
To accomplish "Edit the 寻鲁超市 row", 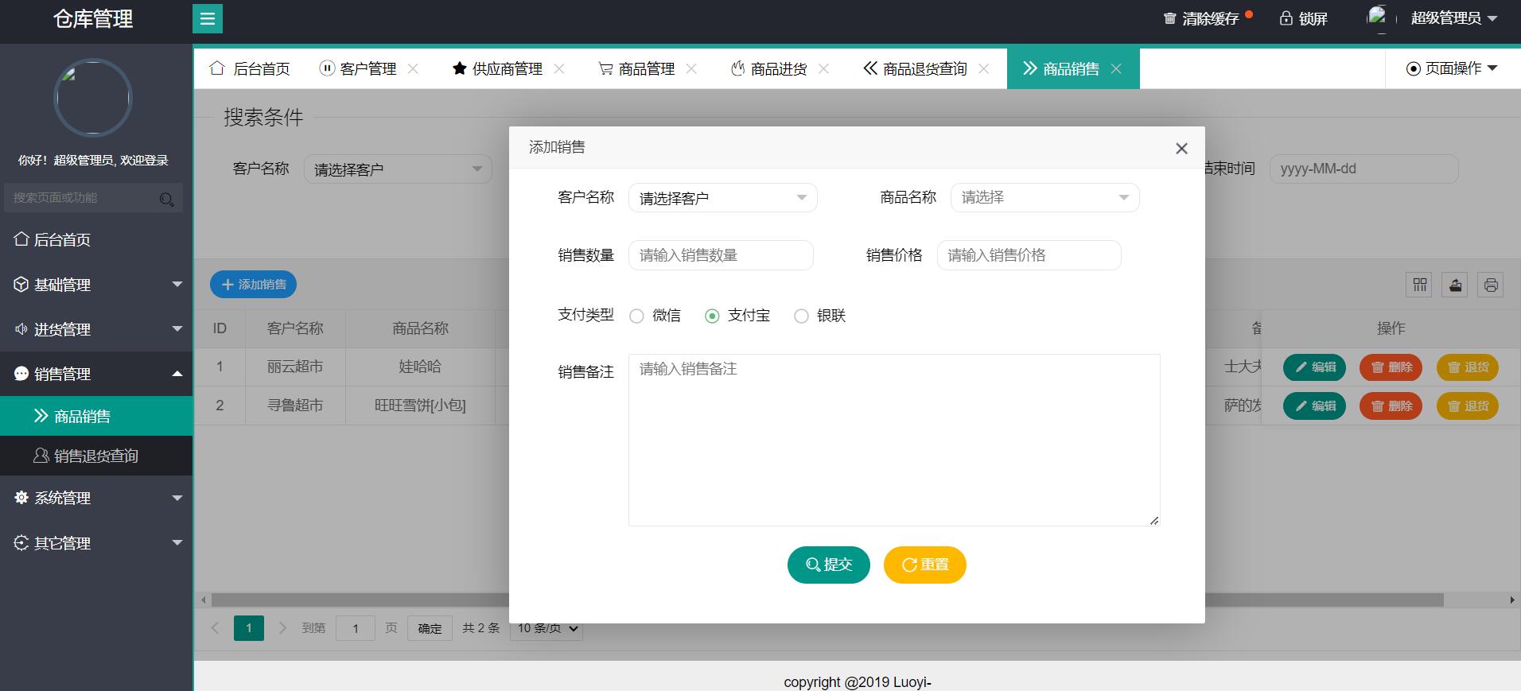I will (x=1314, y=406).
